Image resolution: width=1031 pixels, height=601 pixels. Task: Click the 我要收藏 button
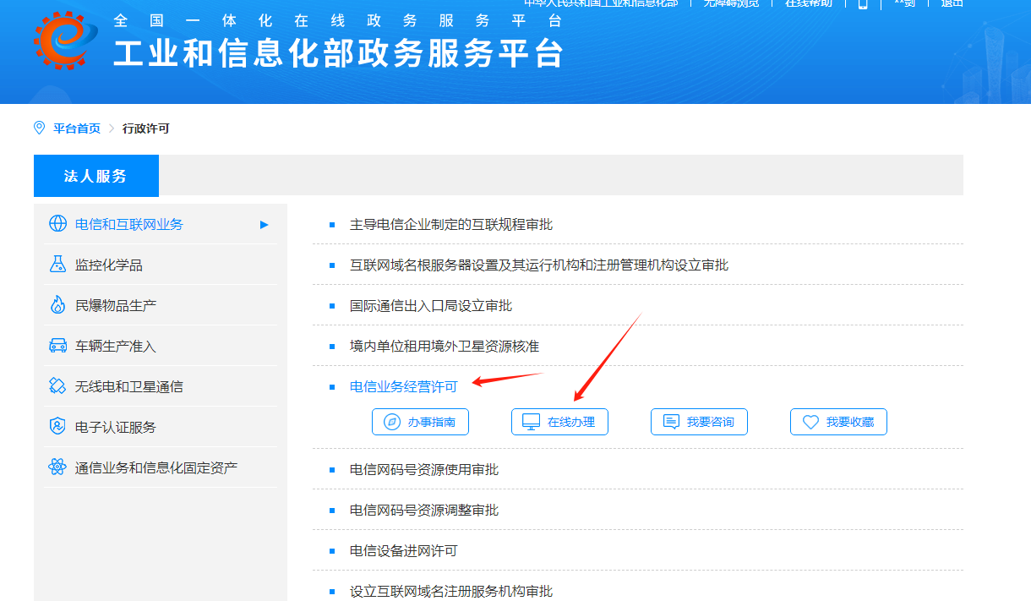838,422
